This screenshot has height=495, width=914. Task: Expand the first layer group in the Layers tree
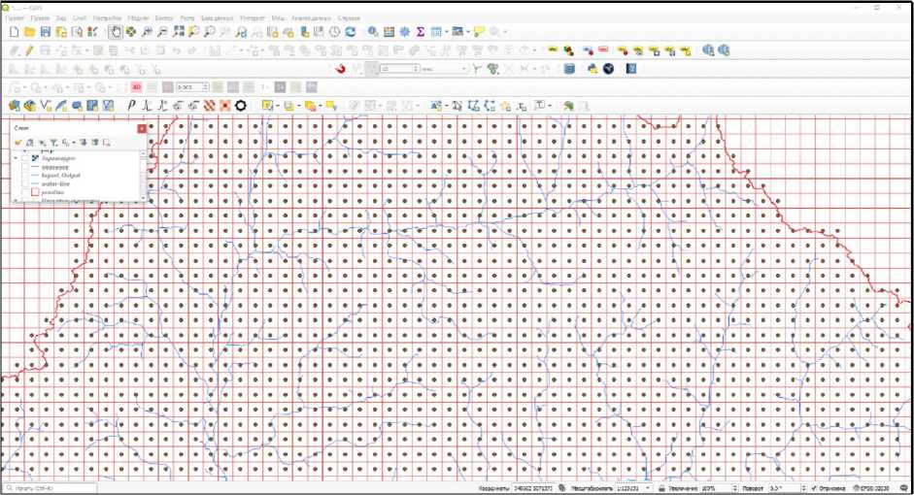pyautogui.click(x=16, y=158)
